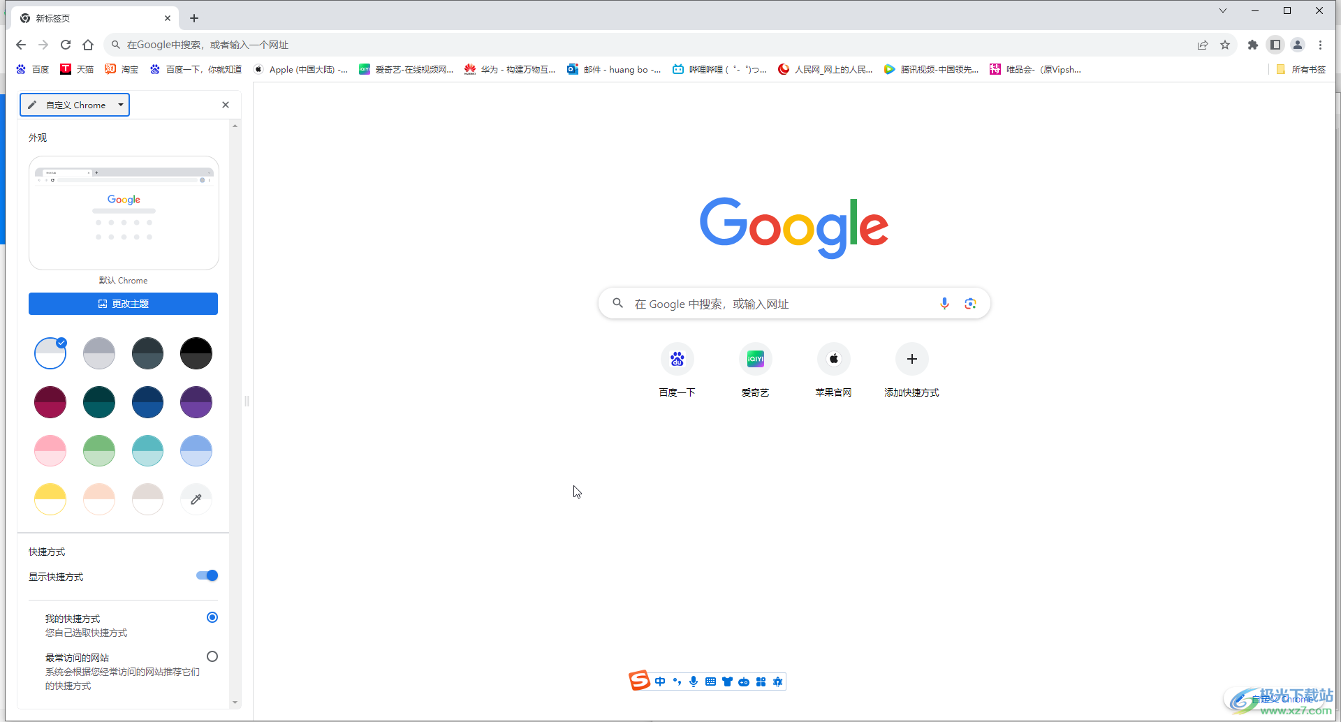
Task: Open the 人民网 bookmark
Action: coord(826,69)
